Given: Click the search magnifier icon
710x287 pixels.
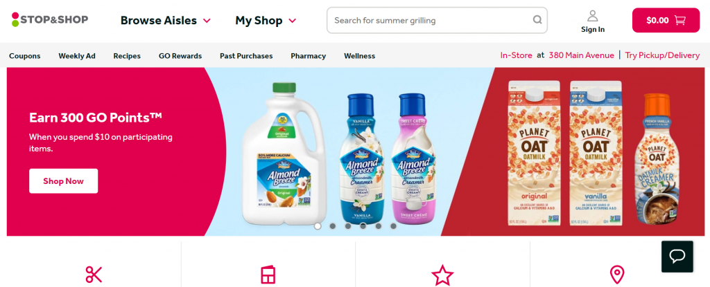Looking at the screenshot, I should click(537, 20).
